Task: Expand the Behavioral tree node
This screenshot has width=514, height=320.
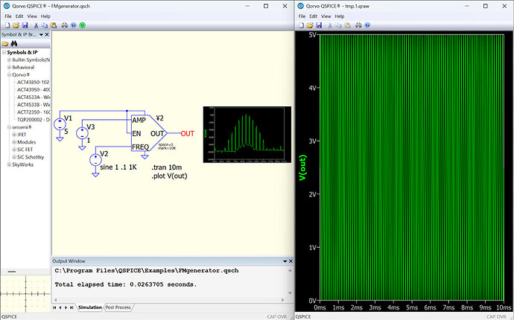Action: point(9,68)
